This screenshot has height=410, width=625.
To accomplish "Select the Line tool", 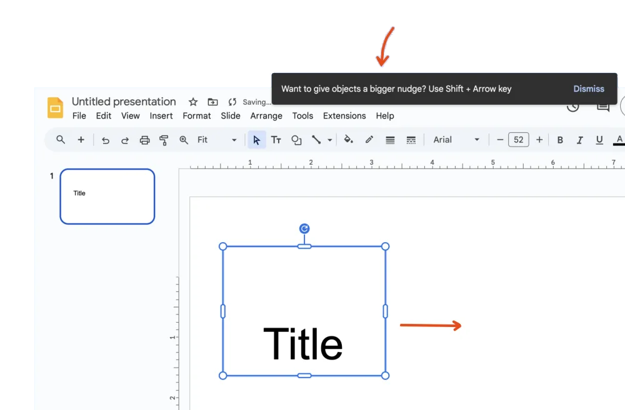I will click(x=316, y=140).
